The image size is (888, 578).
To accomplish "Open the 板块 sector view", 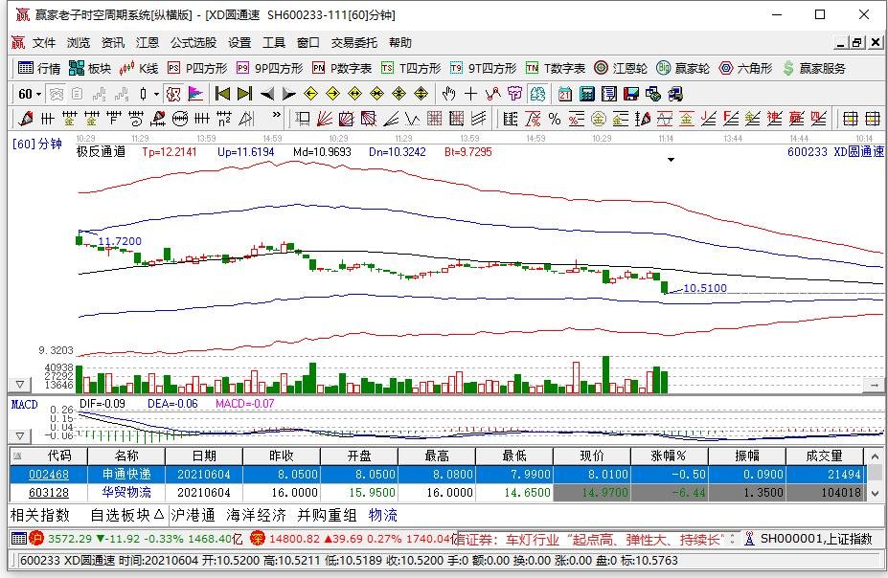I will pos(89,69).
